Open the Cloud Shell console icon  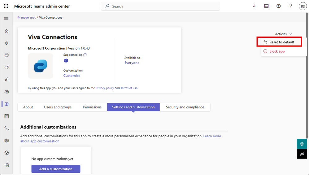pyautogui.click(x=266, y=6)
